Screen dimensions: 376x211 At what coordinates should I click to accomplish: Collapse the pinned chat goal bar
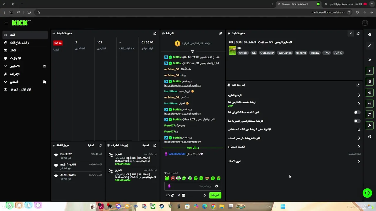click(192, 51)
